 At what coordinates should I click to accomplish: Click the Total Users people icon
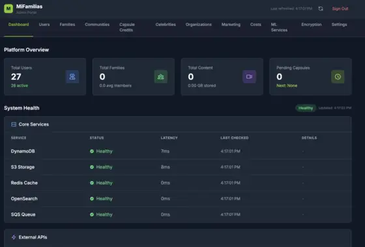[72, 77]
